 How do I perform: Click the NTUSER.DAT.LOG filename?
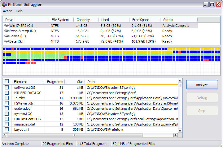[x=28, y=93]
